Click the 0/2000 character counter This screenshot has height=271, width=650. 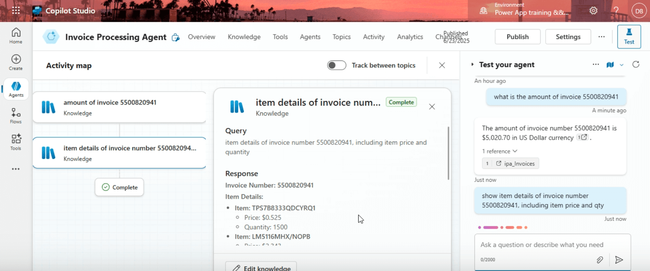(x=488, y=260)
